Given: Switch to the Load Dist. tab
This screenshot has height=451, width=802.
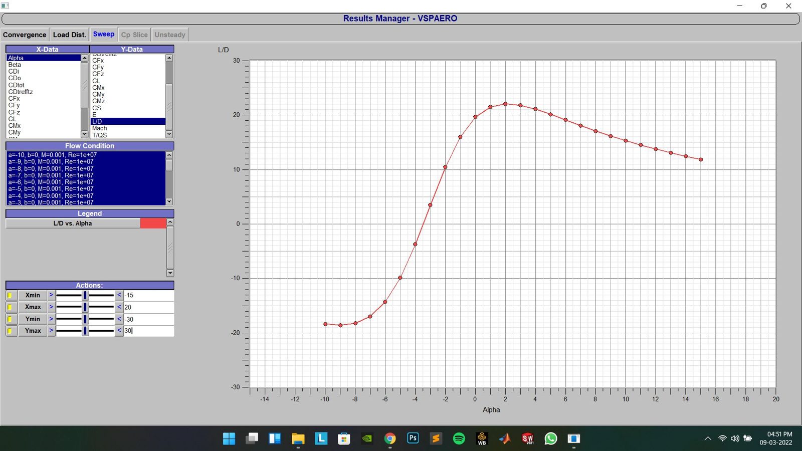Looking at the screenshot, I should coord(70,35).
